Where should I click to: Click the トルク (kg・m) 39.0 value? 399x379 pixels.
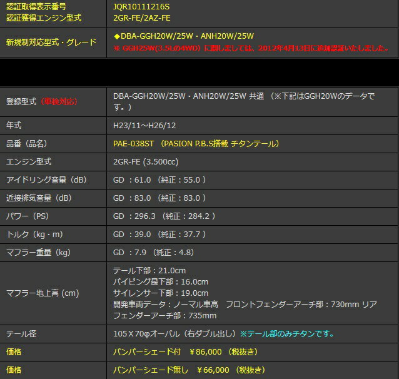point(159,234)
